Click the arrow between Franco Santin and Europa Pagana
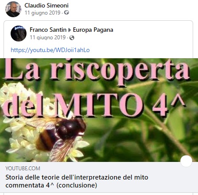Viewport: 198px width, 195px height. [70, 30]
